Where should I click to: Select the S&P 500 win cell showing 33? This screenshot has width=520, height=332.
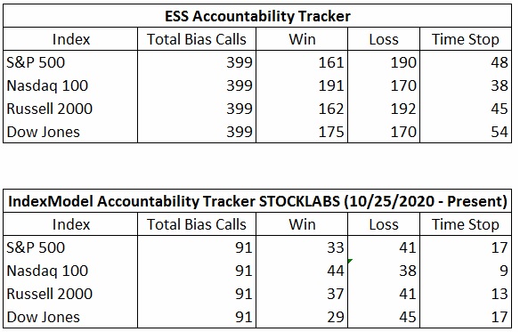point(302,247)
